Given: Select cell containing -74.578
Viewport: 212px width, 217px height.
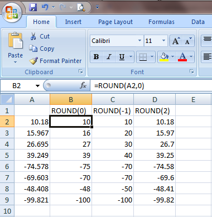Looking at the screenshot, I should coord(32,166).
